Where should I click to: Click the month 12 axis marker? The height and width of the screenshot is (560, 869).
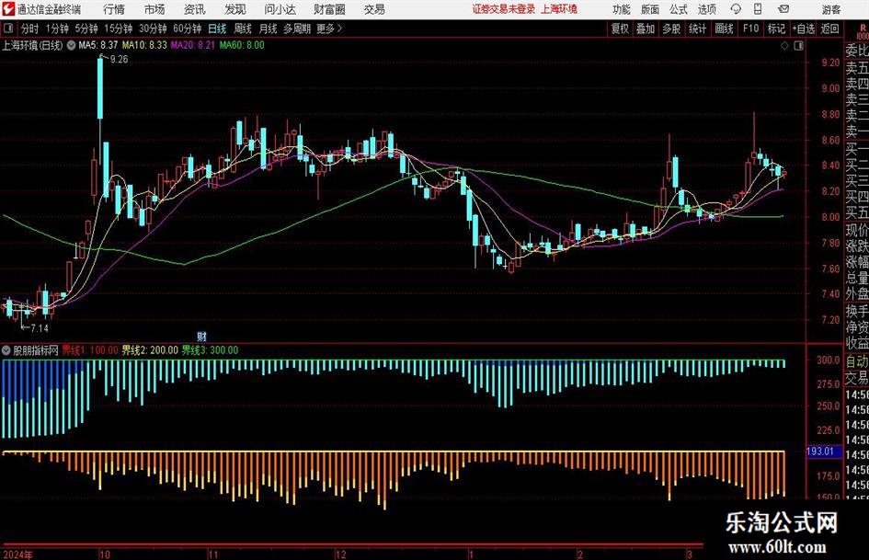pyautogui.click(x=341, y=554)
